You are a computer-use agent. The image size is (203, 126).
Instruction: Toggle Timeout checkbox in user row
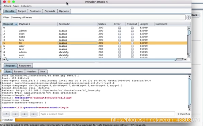[132, 46]
